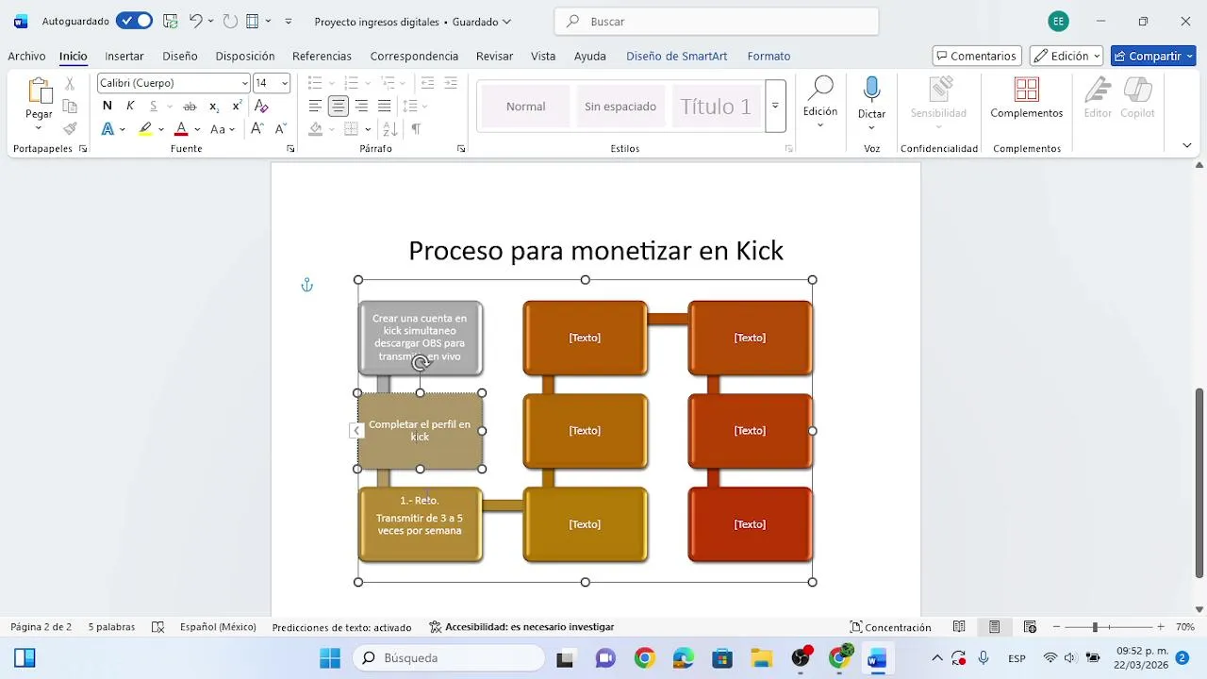
Task: Open the Complementos add-ins icon
Action: [x=1027, y=90]
